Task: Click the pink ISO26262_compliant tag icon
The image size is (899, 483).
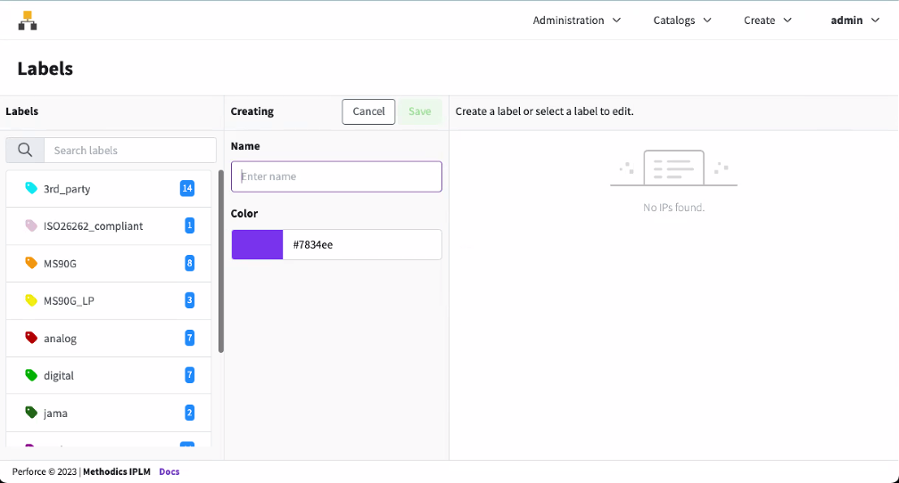Action: (31, 226)
